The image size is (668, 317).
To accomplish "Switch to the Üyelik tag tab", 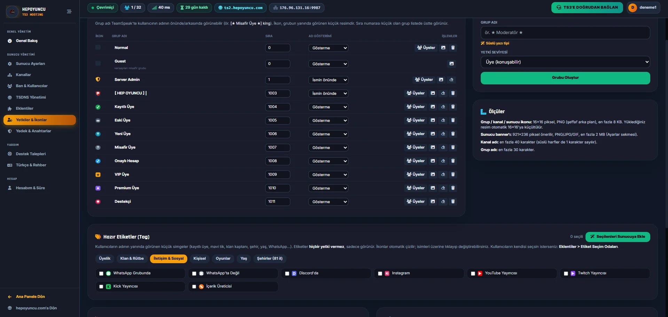I will pyautogui.click(x=105, y=259).
